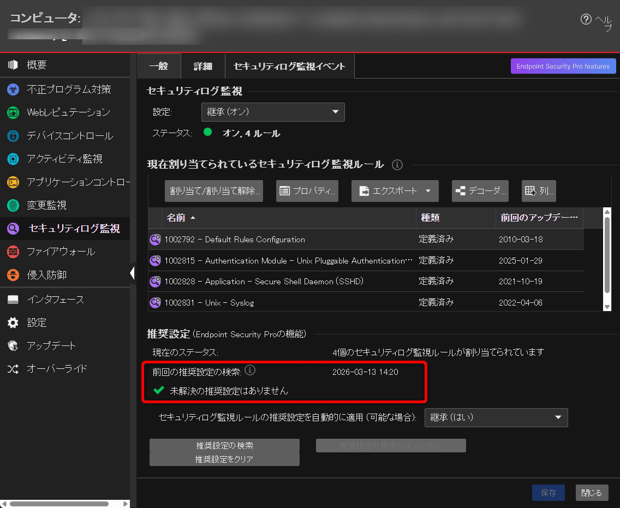
Task: Click info icon next to 前回の推奨設定の検索
Action: [250, 370]
